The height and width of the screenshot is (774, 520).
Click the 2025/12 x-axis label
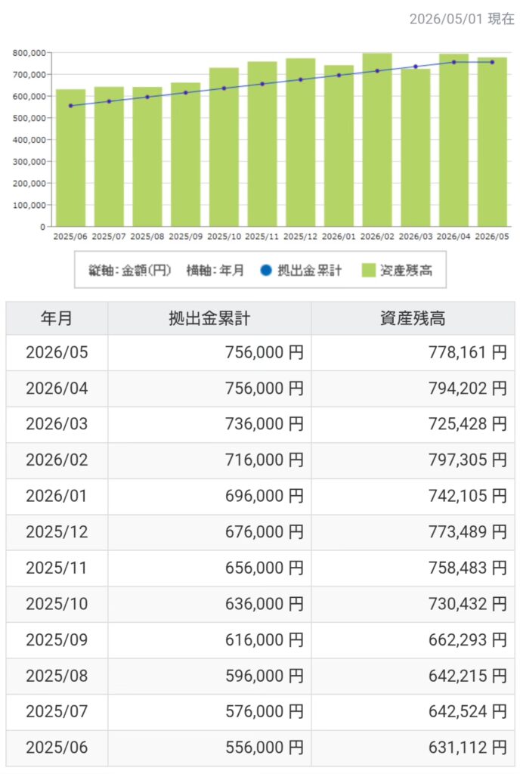point(301,237)
